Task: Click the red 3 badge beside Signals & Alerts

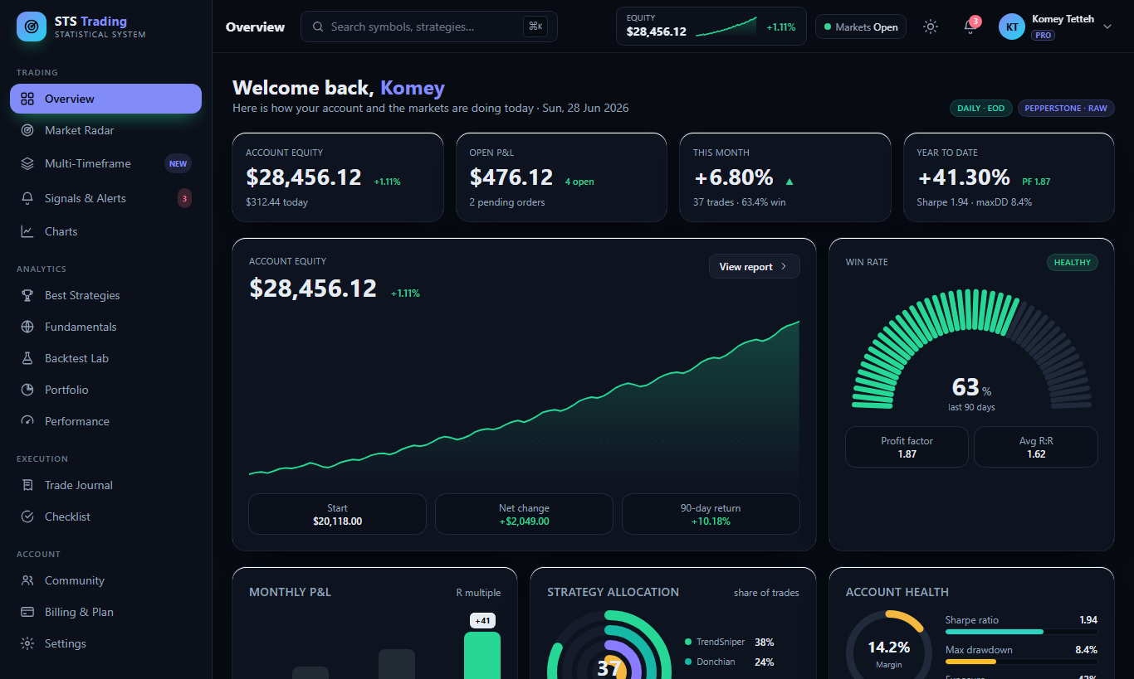Action: [184, 198]
